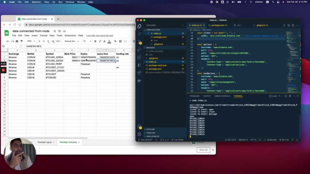The image size is (310, 174).
Task: Run the code with the play icon
Action: click(284, 25)
